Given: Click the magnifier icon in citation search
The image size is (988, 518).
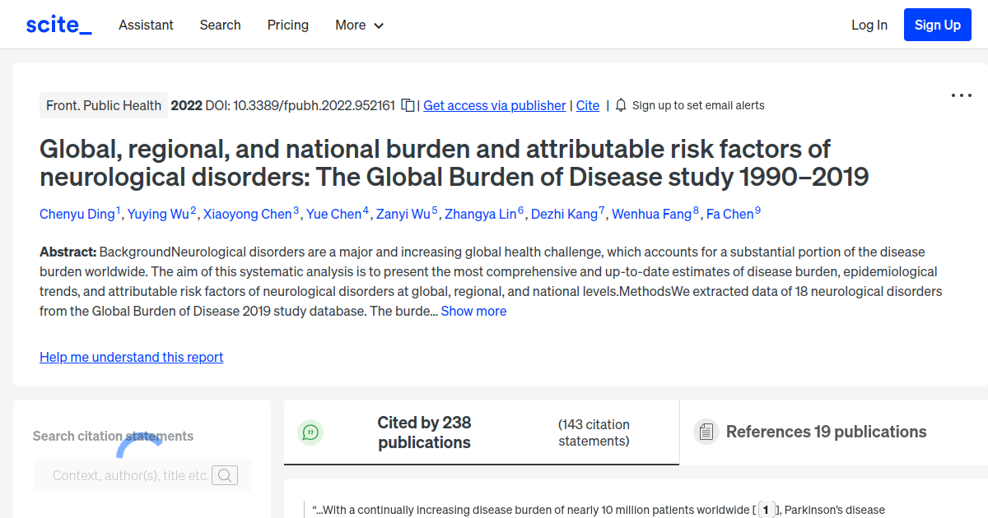Looking at the screenshot, I should point(225,475).
